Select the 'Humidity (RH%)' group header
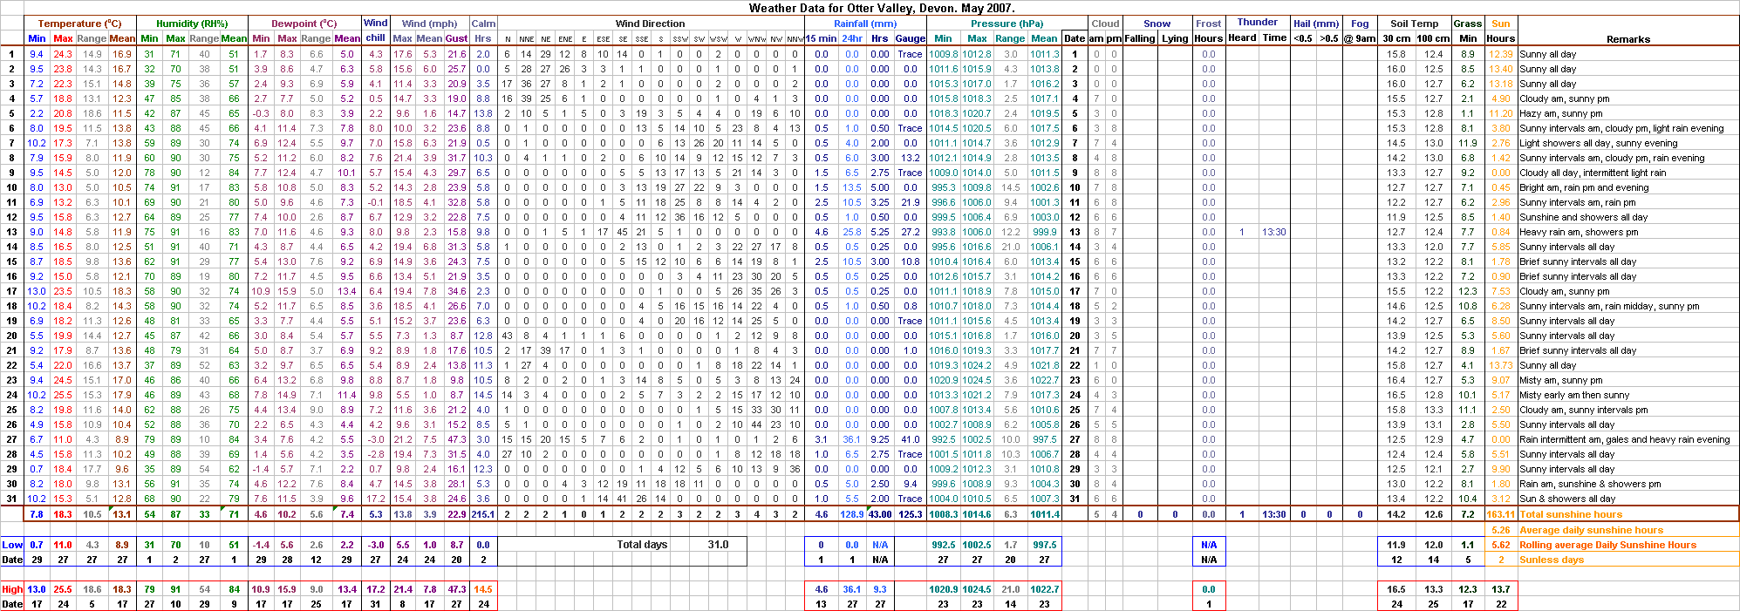 pyautogui.click(x=192, y=24)
